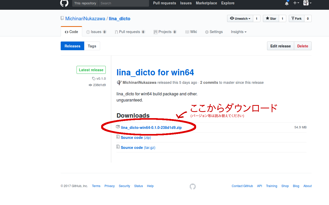The height and width of the screenshot is (205, 329).
Task: Download lina_dicto-win64-0.1.0-238d1d9.zip
Action: point(151,127)
